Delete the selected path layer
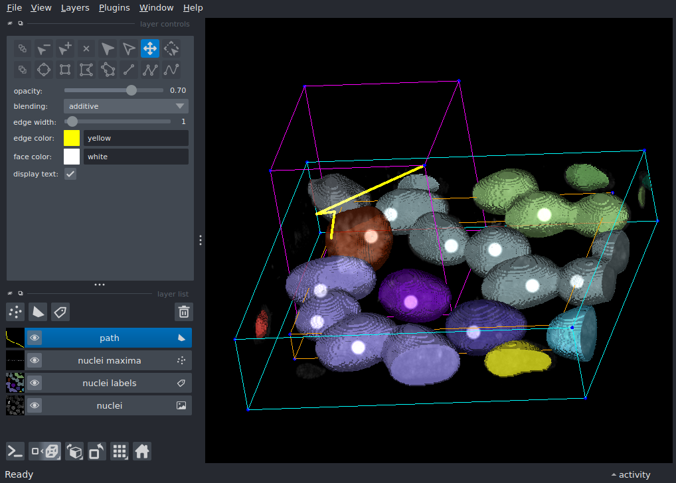 (x=184, y=312)
